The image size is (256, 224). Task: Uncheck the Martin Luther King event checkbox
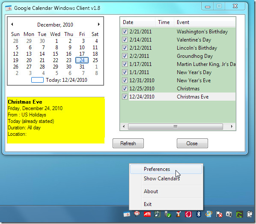[x=125, y=64]
